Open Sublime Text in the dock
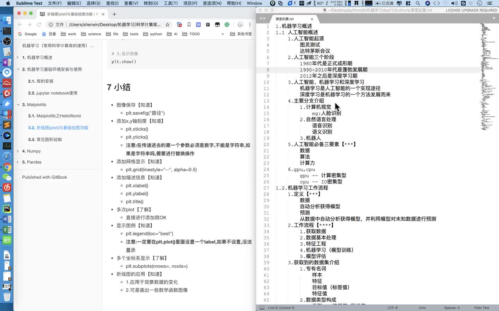Image resolution: width=499 pixels, height=311 pixels. [7, 125]
